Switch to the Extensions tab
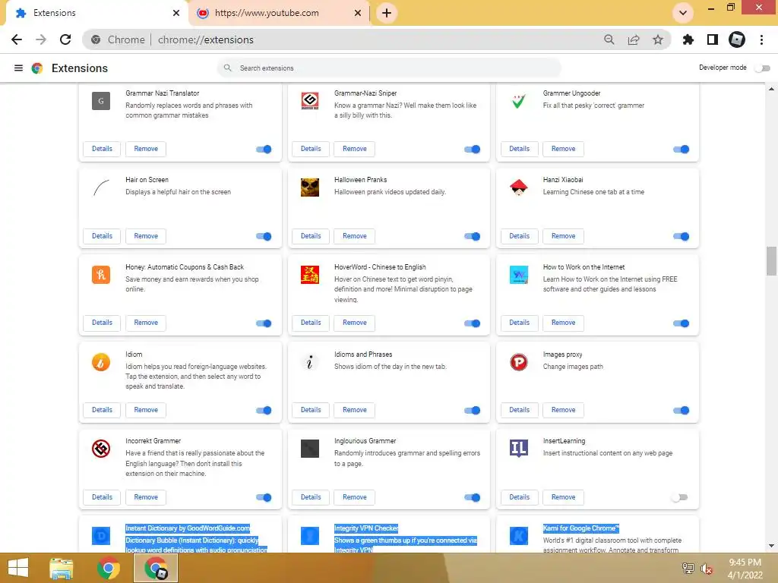This screenshot has width=778, height=583. [96, 13]
